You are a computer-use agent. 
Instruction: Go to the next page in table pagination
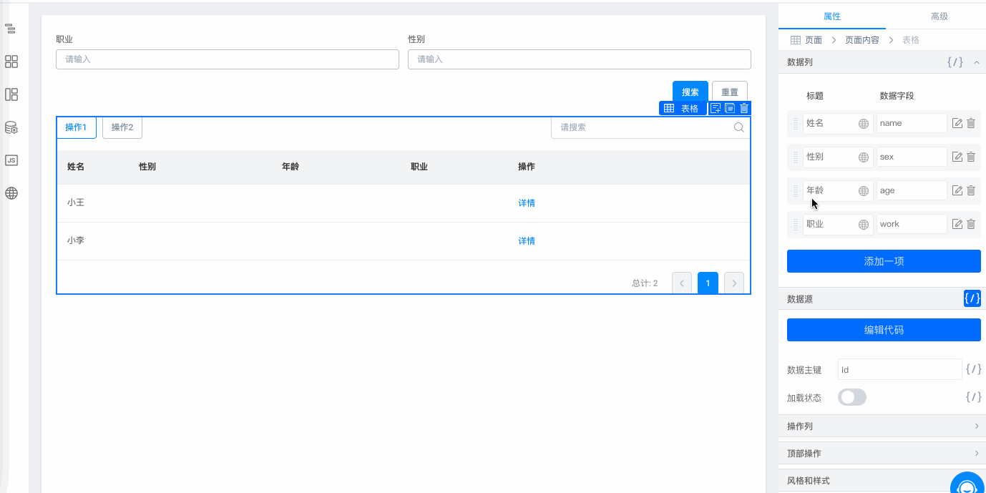click(x=734, y=283)
